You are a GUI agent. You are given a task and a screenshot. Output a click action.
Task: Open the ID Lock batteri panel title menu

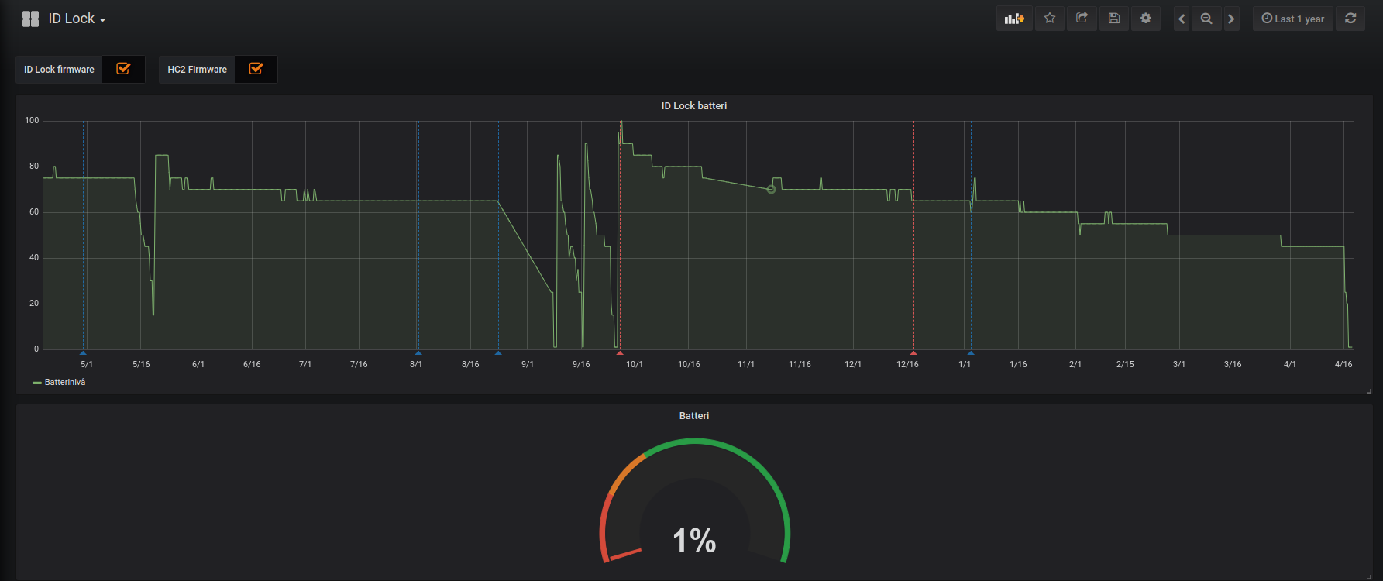[694, 106]
